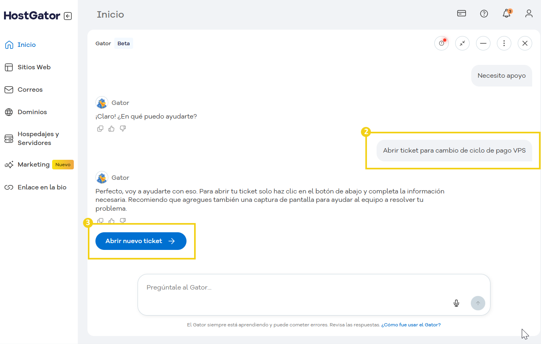This screenshot has height=344, width=541.
Task: Select Marketing with the Nuevo badge
Action: click(x=34, y=164)
